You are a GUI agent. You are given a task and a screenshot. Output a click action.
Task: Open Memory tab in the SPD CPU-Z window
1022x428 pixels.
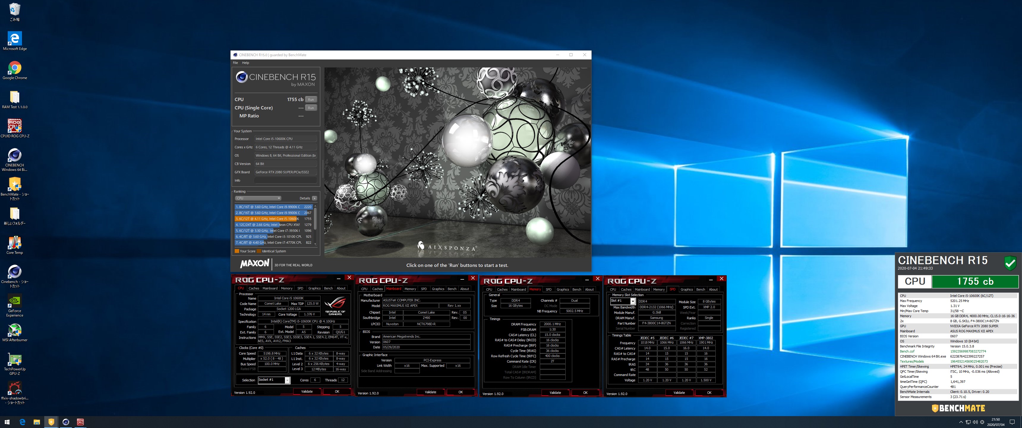pyautogui.click(x=659, y=289)
